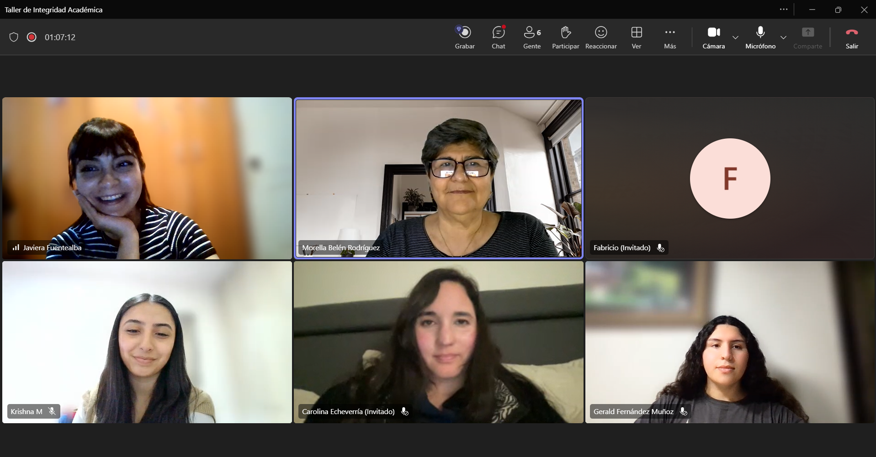Raise hand with Participar button

(565, 37)
